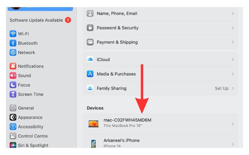This screenshot has width=249, height=155.
Task: Click the iCloud cloud icon
Action: pos(90,60)
